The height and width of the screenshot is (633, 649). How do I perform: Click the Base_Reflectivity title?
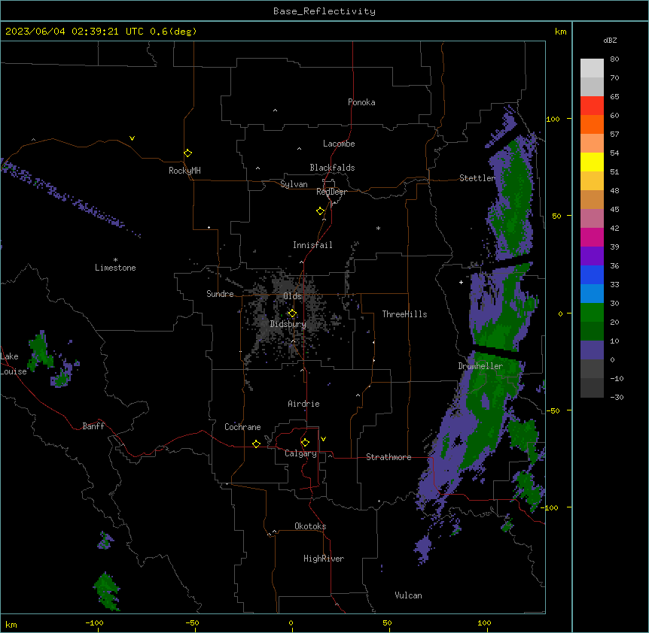(324, 11)
